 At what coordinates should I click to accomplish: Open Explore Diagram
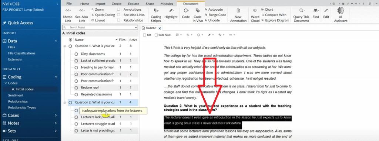[275, 21]
